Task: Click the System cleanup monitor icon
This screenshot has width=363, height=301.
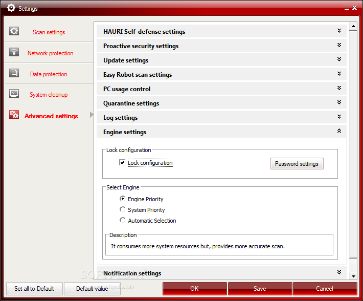Action: (x=14, y=94)
